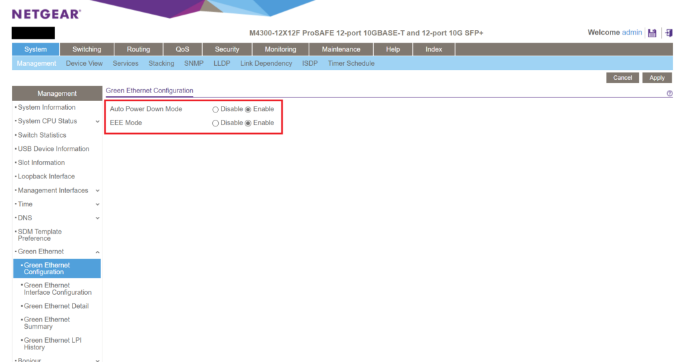Select Enable for EEE Mode
The width and height of the screenshot is (681, 362).
pos(249,123)
